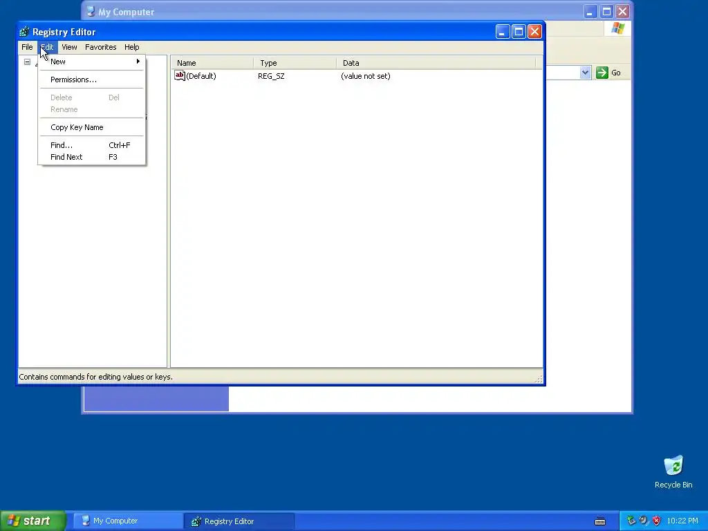708x531 pixels.
Task: Click the Registry Editor taskbar button
Action: click(x=239, y=521)
